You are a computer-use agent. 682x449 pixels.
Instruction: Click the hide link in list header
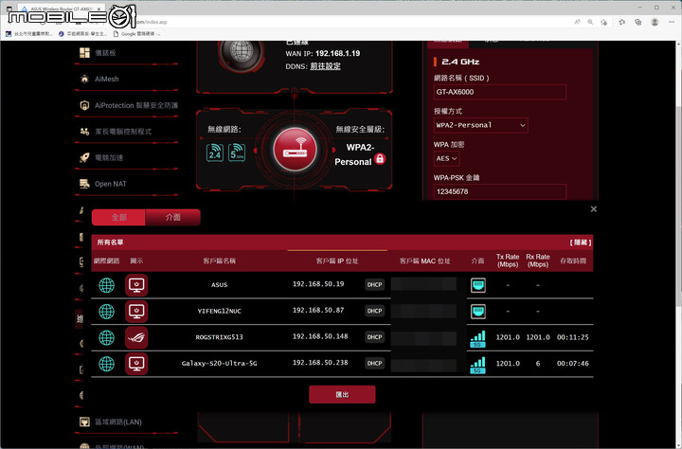[581, 242]
